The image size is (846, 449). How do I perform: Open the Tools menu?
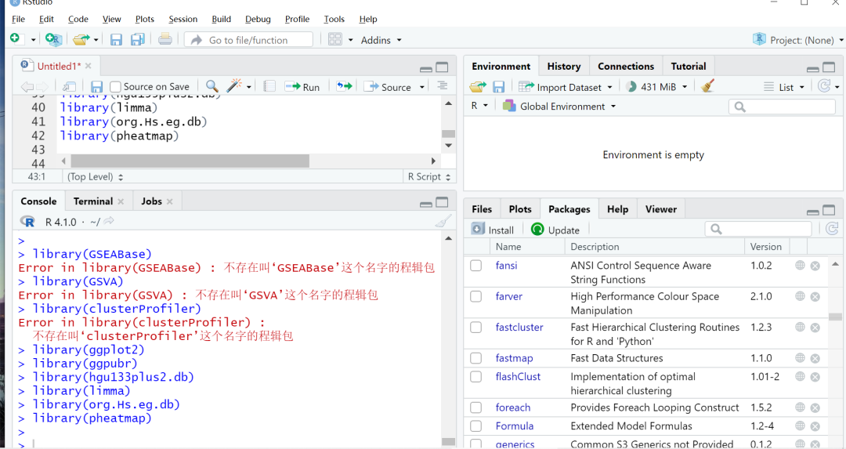[334, 19]
